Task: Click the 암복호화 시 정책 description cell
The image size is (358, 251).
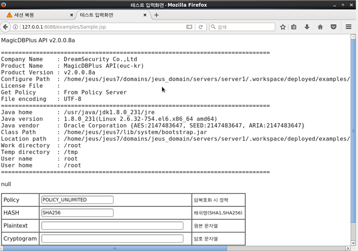Action: click(218, 200)
